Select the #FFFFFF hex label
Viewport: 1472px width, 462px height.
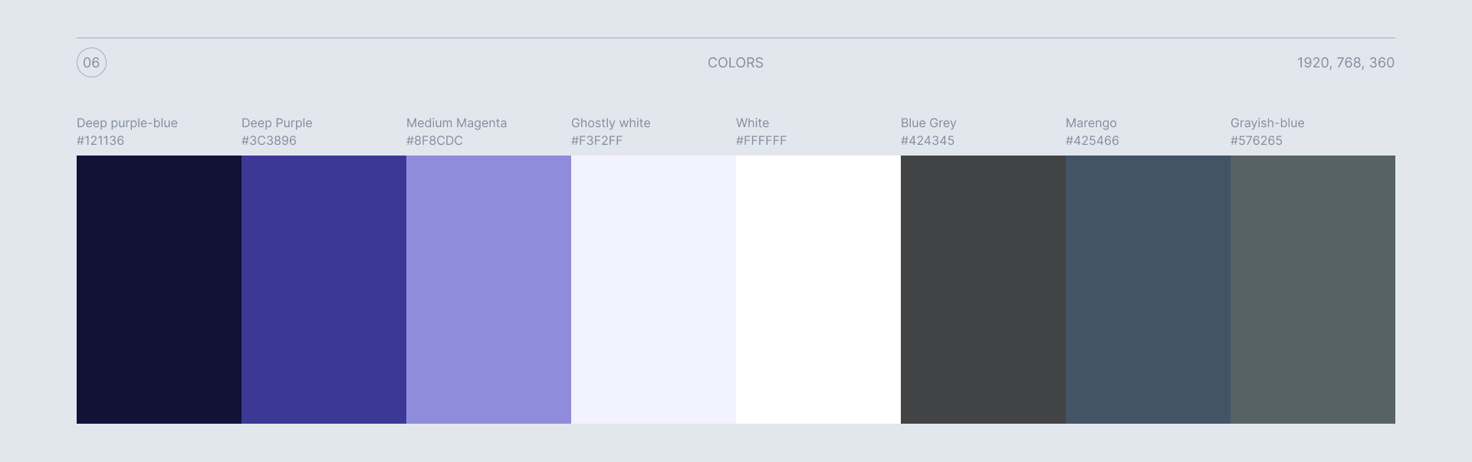pos(761,141)
